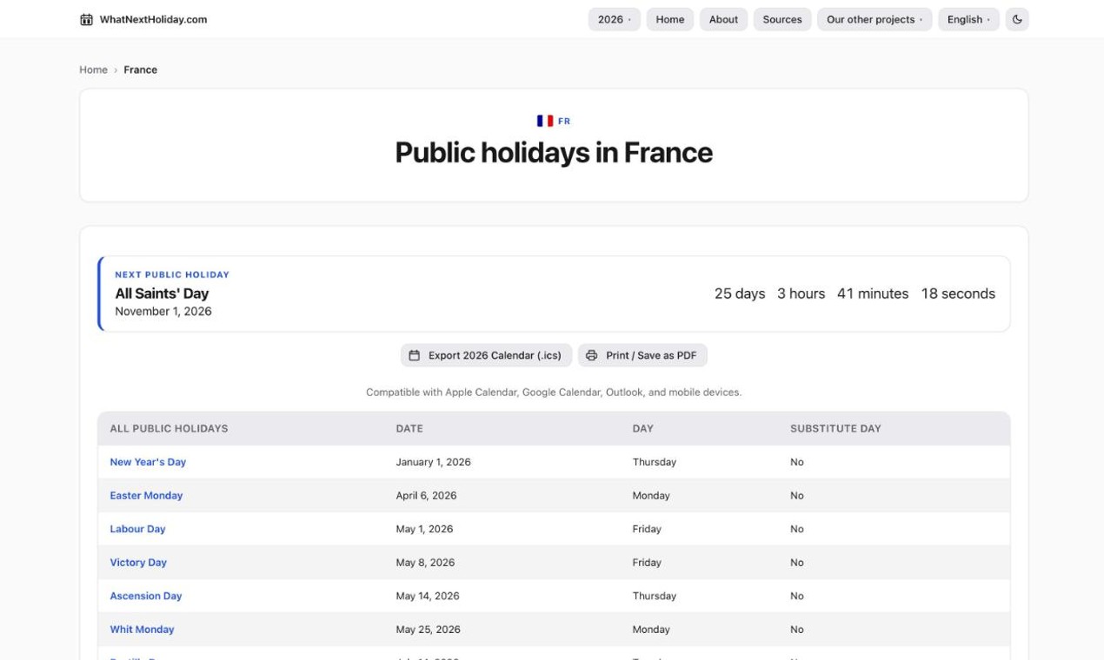Open the Easter Monday link
This screenshot has width=1104, height=660.
146,496
